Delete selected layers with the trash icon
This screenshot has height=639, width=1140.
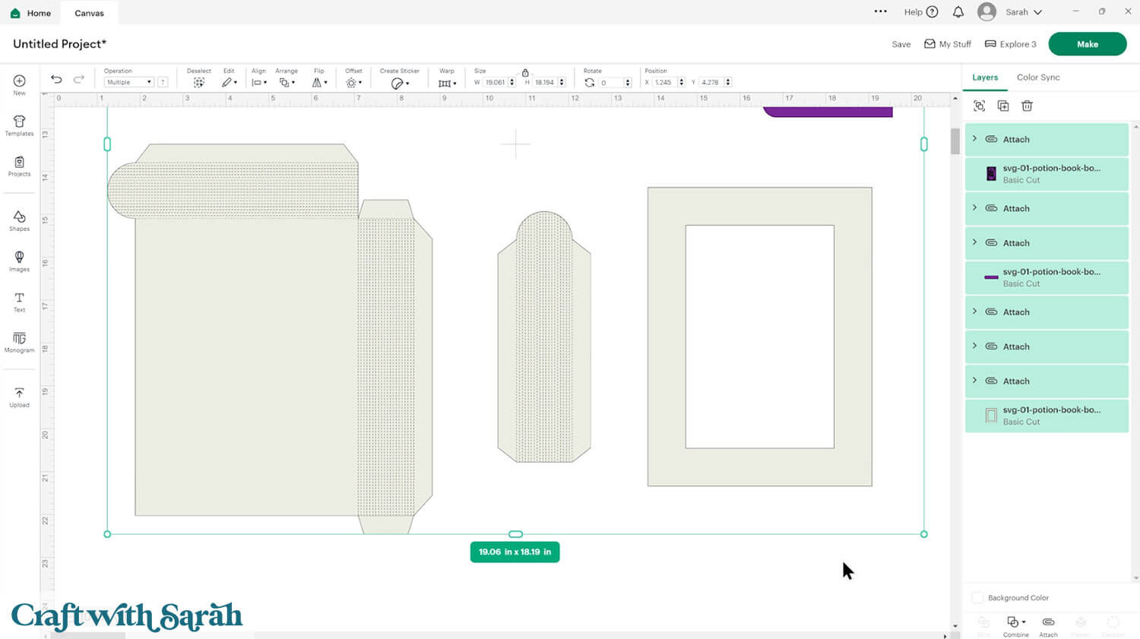[x=1027, y=106]
